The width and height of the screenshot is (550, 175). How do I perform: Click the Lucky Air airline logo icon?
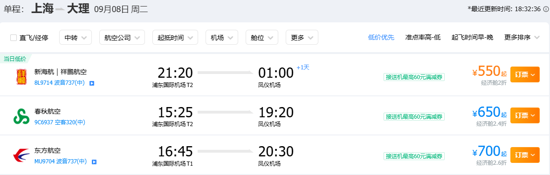(x=21, y=77)
